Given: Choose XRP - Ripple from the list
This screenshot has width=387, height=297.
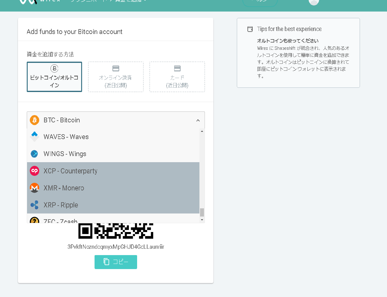Looking at the screenshot, I should coord(113,205).
